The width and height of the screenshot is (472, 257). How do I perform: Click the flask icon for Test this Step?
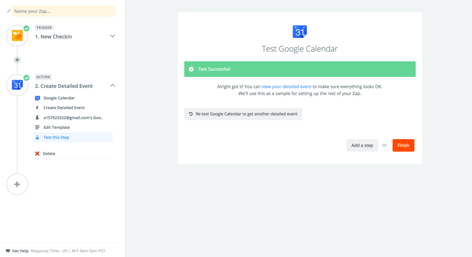pos(37,137)
